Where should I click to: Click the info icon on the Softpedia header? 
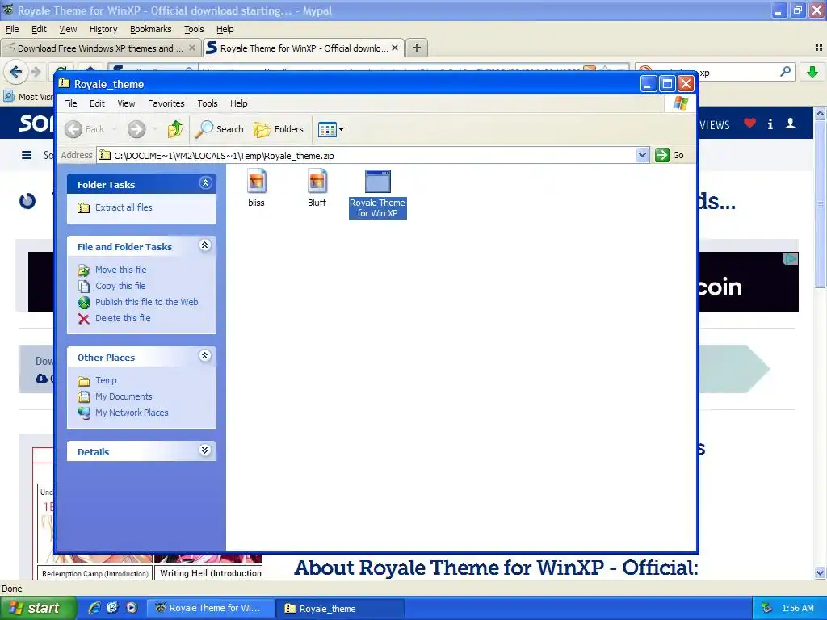tap(770, 124)
